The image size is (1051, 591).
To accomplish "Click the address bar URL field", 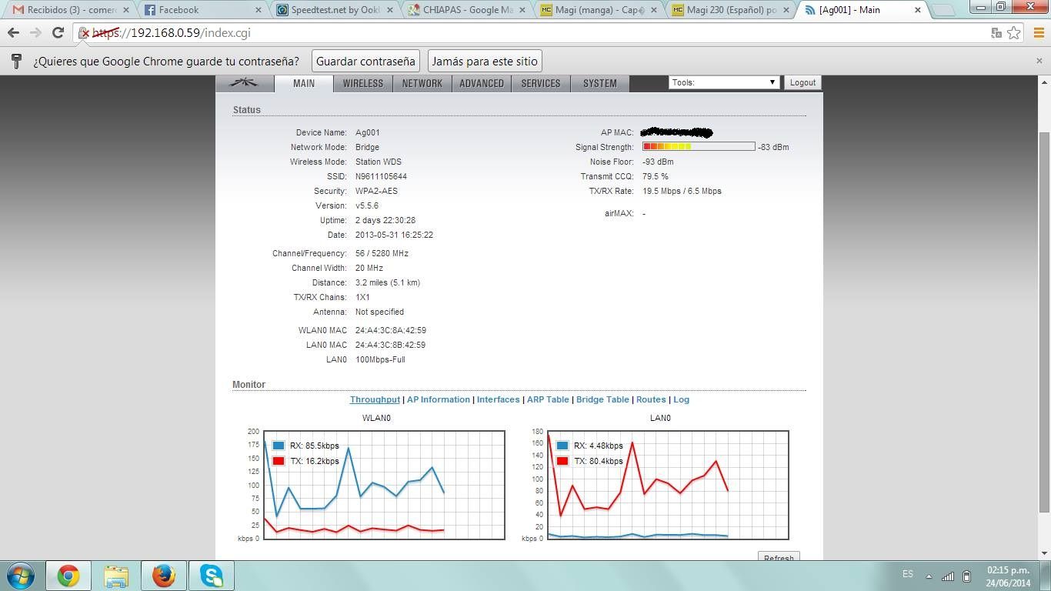I will point(539,33).
